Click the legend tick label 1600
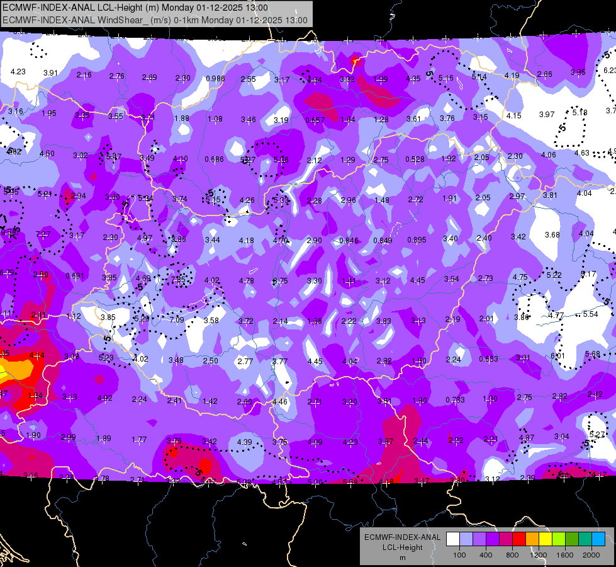616x567 pixels. (565, 555)
